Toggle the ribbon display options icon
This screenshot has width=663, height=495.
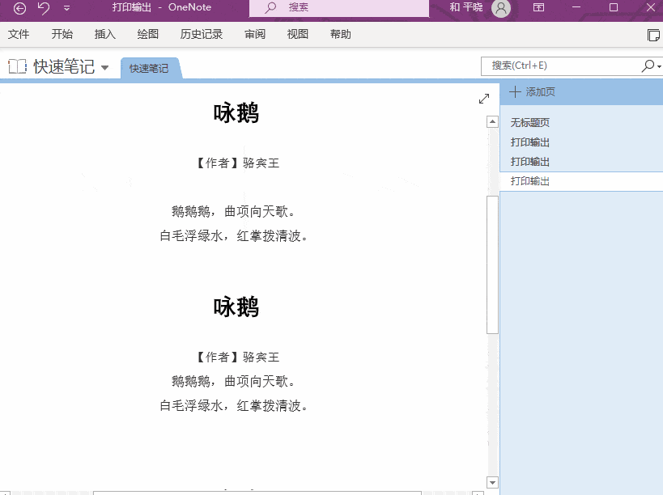[538, 7]
